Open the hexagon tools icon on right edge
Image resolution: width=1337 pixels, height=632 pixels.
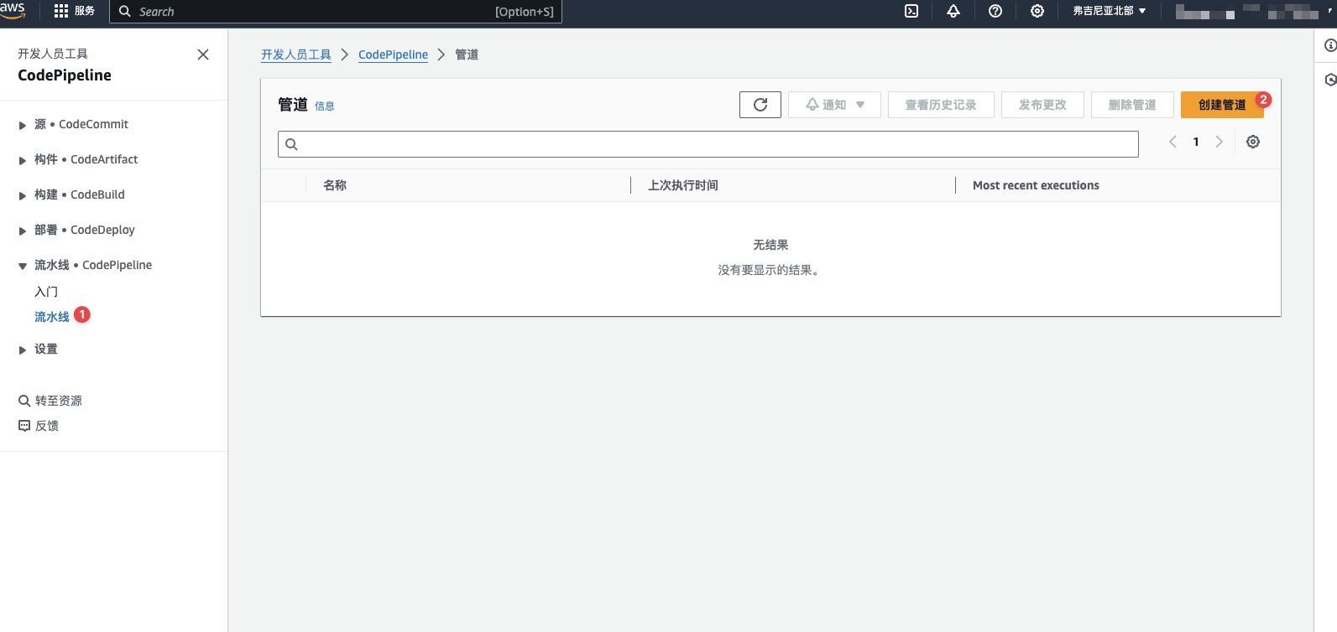tap(1330, 80)
